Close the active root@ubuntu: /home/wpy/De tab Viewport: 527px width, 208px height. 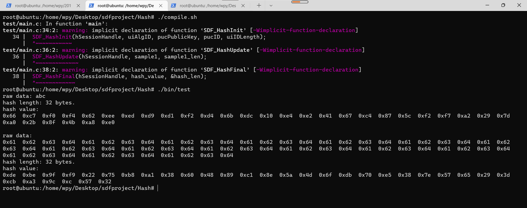point(161,5)
